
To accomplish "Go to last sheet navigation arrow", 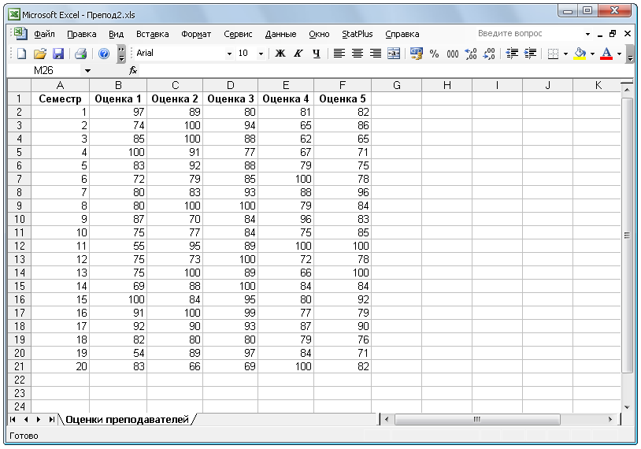I will tap(51, 420).
